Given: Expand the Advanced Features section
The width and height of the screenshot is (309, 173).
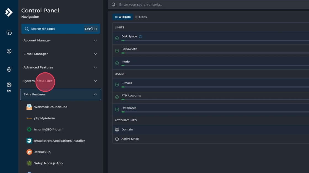Looking at the screenshot, I should coord(60,67).
